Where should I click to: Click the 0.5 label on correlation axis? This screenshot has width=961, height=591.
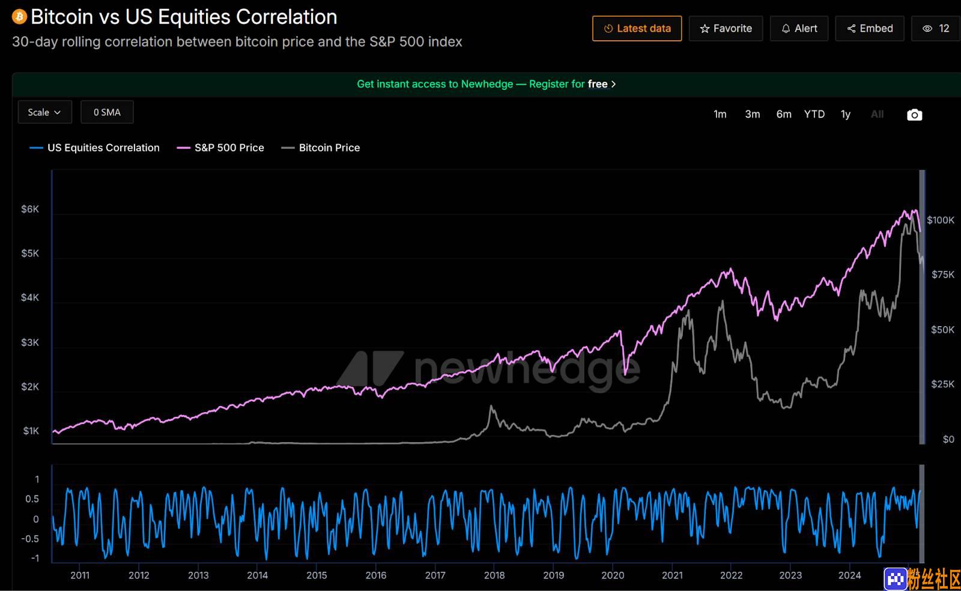coord(32,499)
